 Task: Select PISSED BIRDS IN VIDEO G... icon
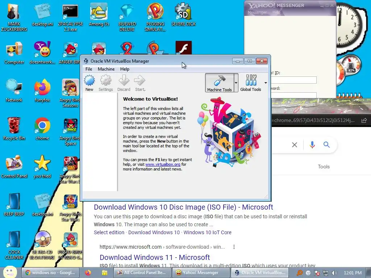click(x=70, y=245)
